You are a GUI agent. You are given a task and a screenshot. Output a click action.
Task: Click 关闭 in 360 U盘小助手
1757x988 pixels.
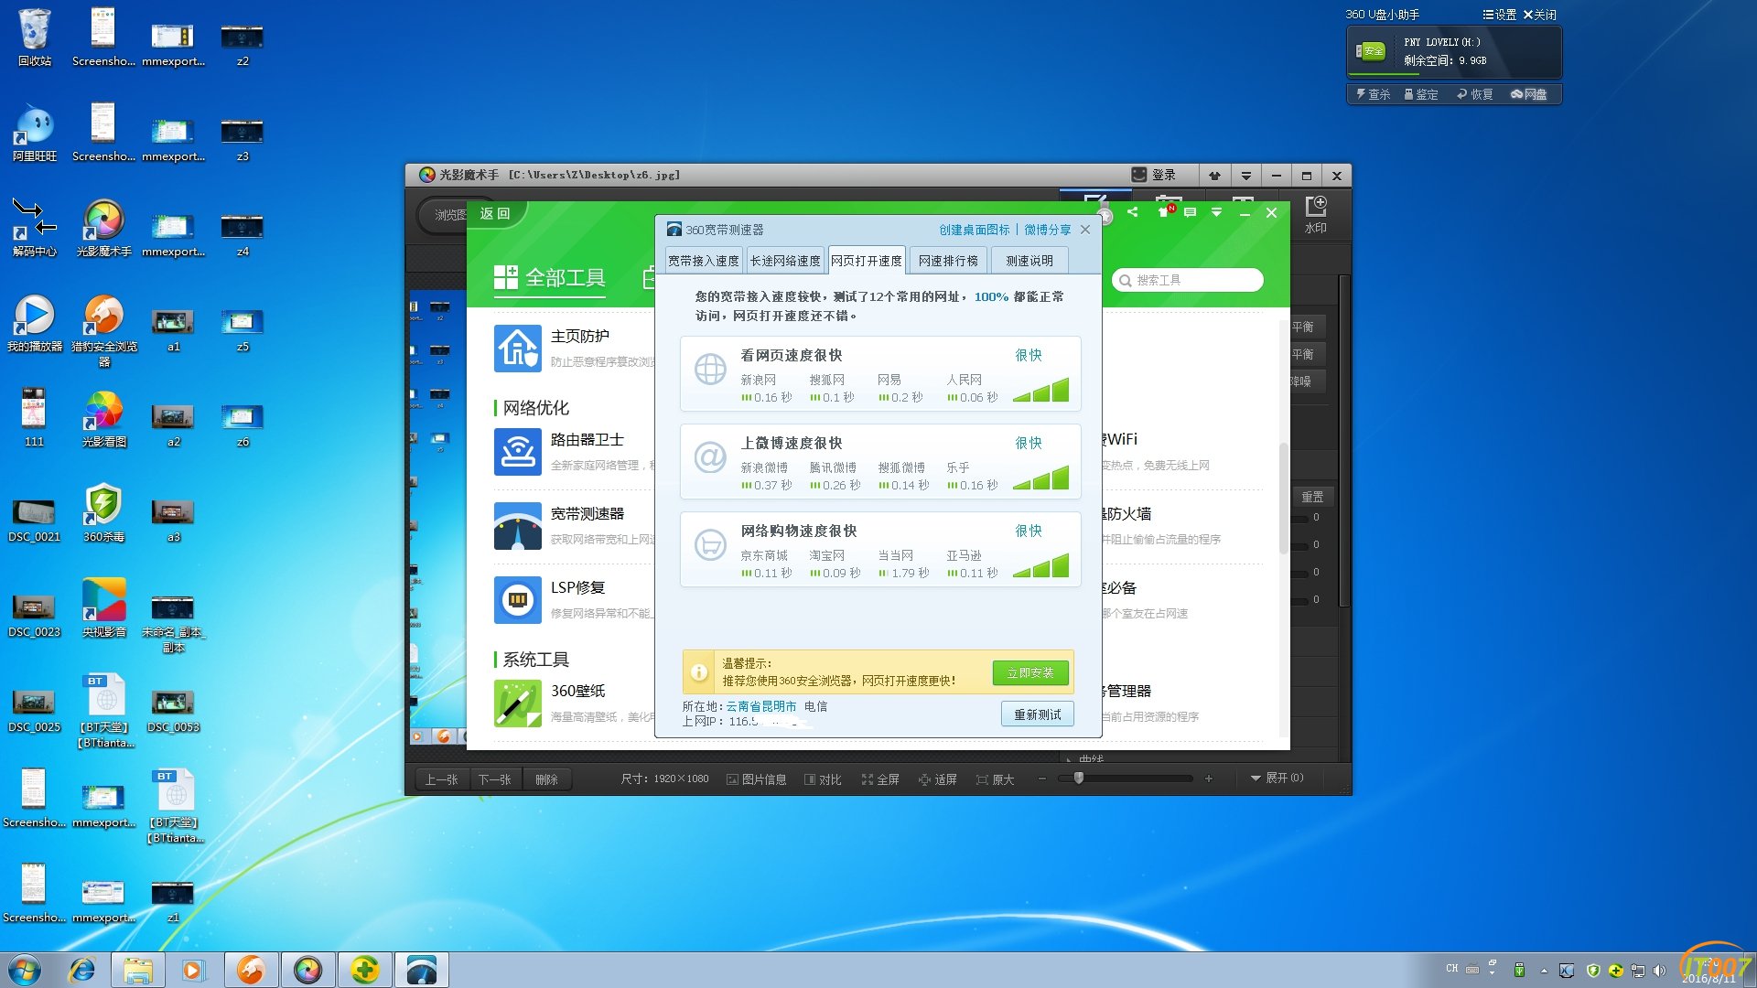[1539, 15]
